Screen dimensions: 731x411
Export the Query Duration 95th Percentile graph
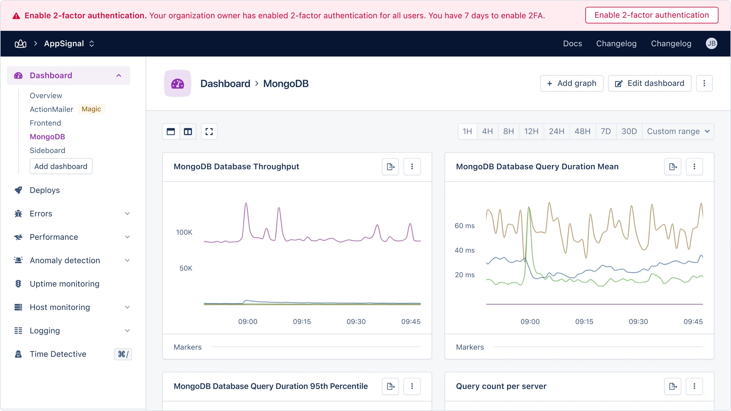[x=391, y=386]
